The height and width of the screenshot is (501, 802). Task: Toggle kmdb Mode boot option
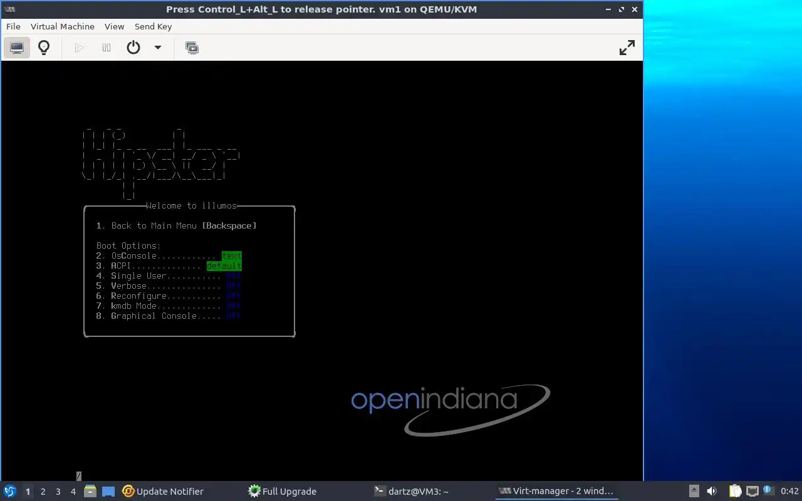[169, 306]
